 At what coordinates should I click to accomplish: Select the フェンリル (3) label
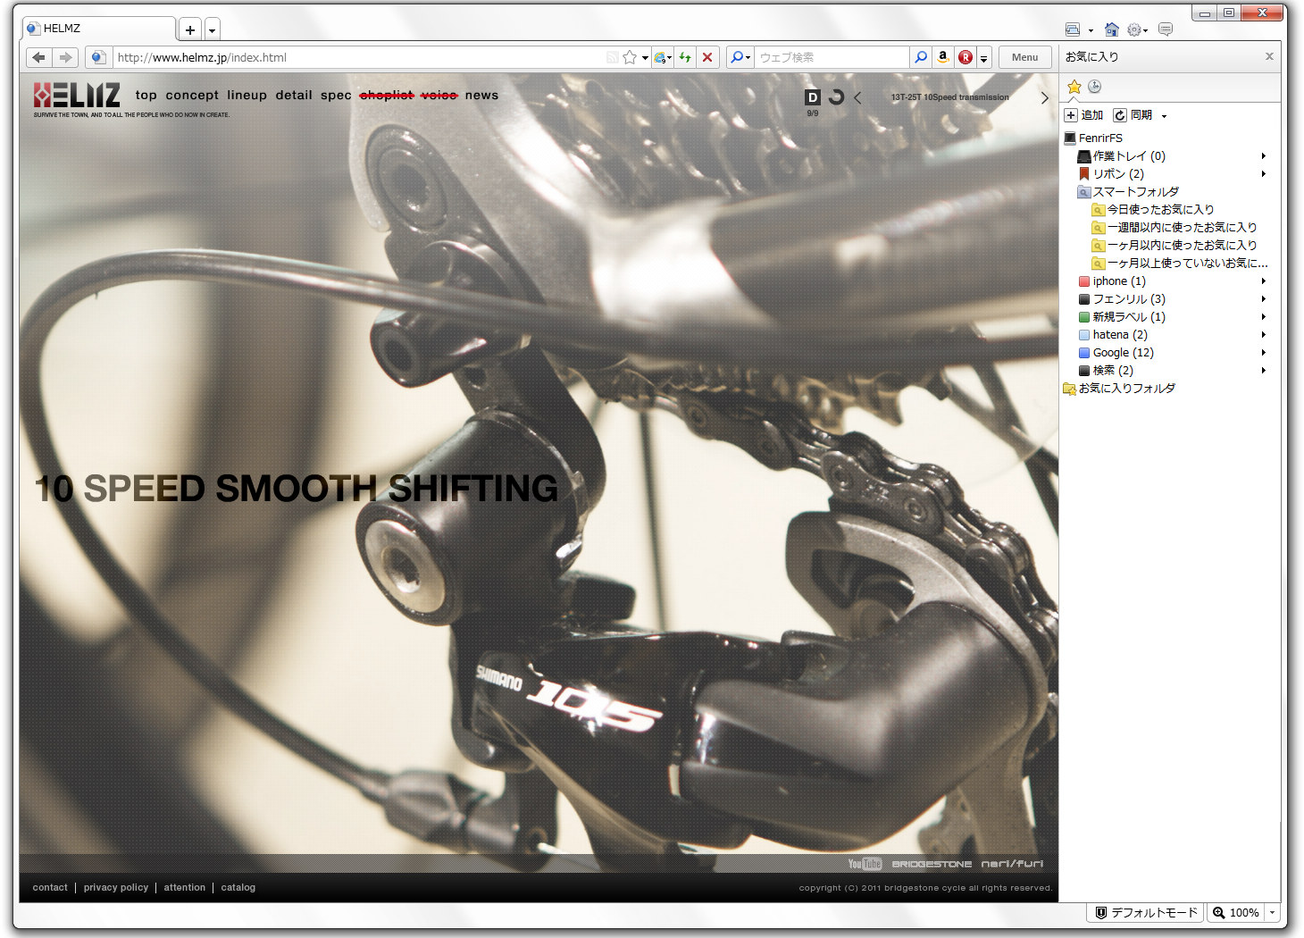click(1122, 298)
